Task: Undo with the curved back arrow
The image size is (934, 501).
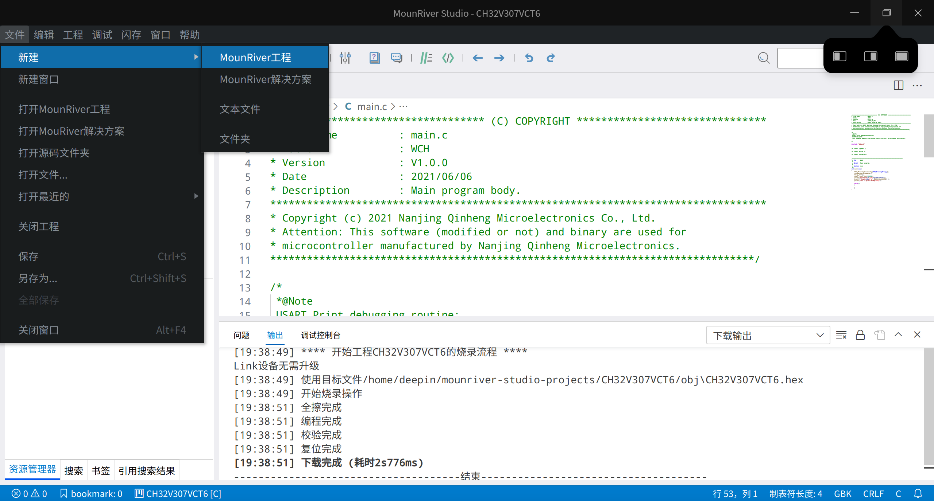Action: [x=529, y=58]
